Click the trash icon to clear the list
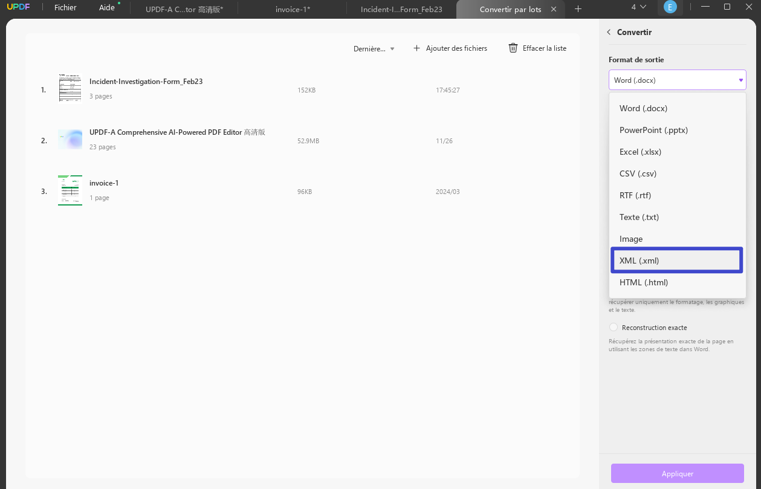 513,48
